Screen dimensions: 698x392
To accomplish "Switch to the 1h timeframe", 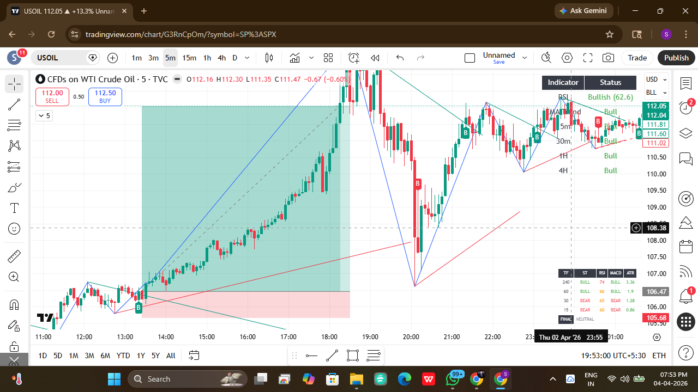I will point(207,58).
